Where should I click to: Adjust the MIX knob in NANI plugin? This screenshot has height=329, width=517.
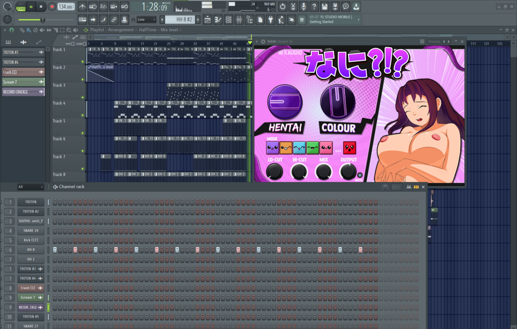click(324, 171)
